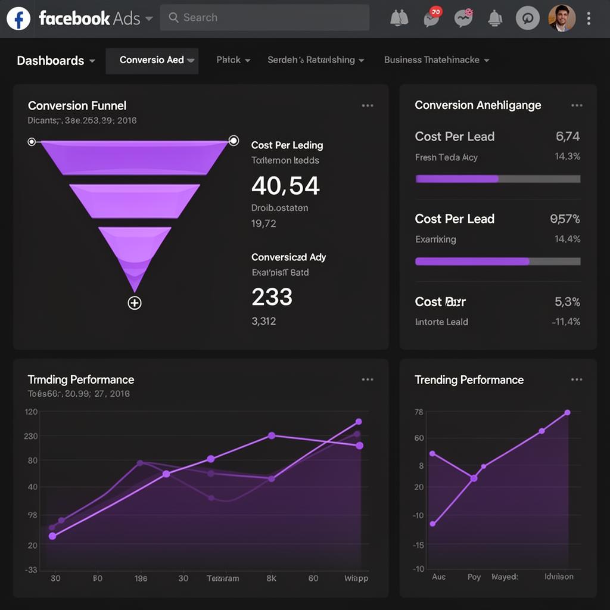Select the bottom funnel stage
This screenshot has height=610, width=610.
tap(135, 253)
